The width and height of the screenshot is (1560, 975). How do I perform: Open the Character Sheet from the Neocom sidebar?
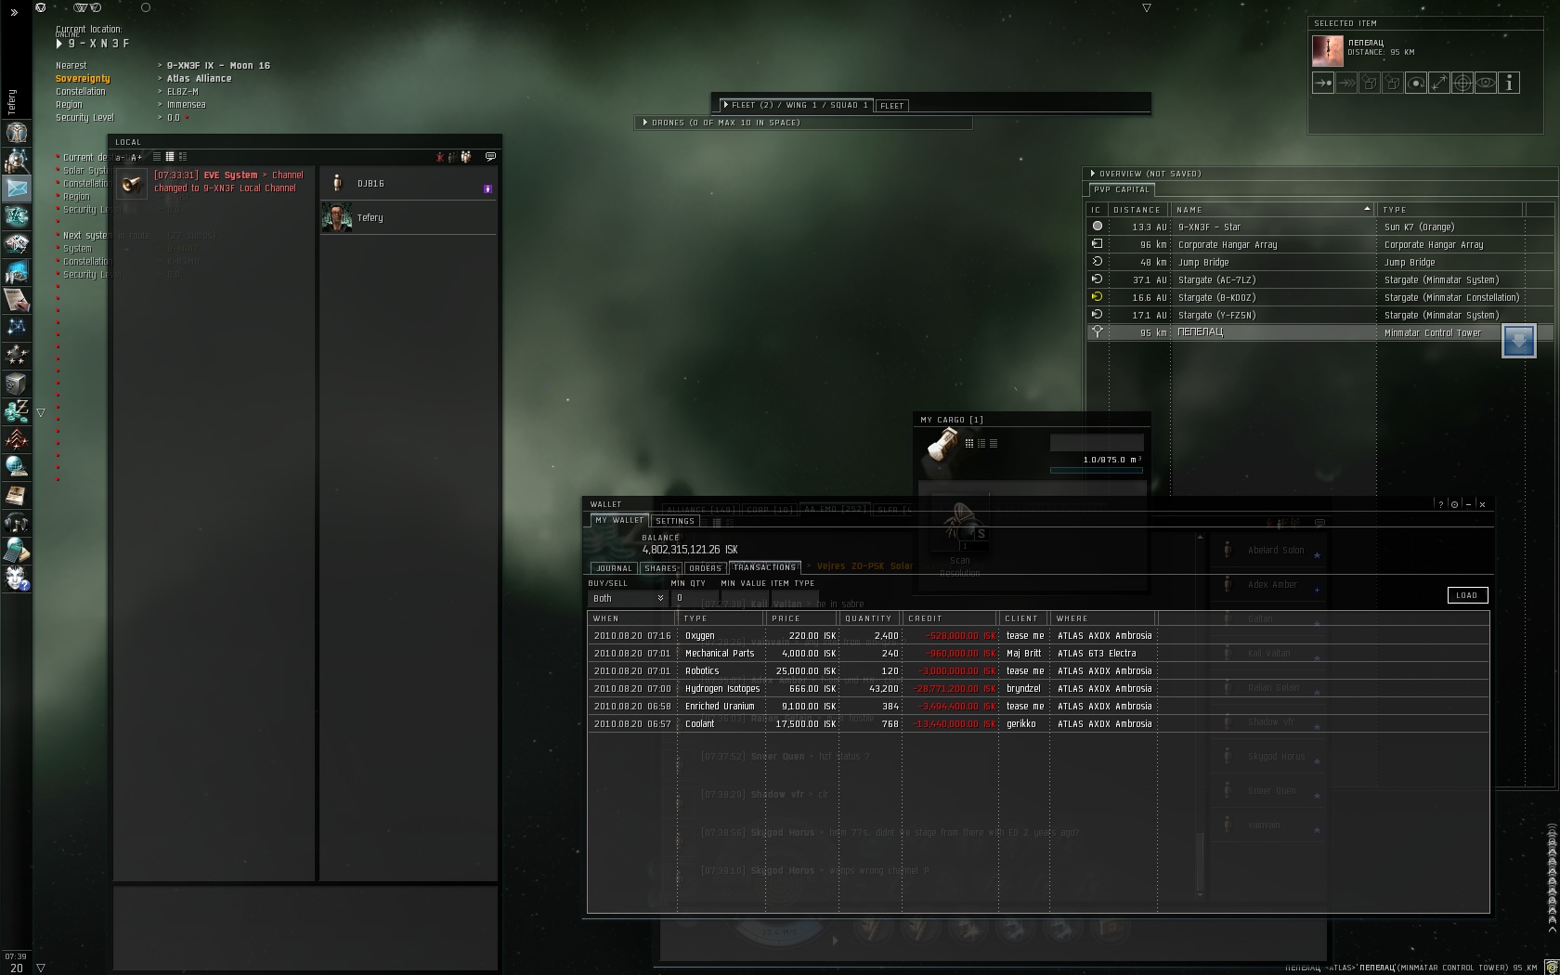[x=16, y=133]
